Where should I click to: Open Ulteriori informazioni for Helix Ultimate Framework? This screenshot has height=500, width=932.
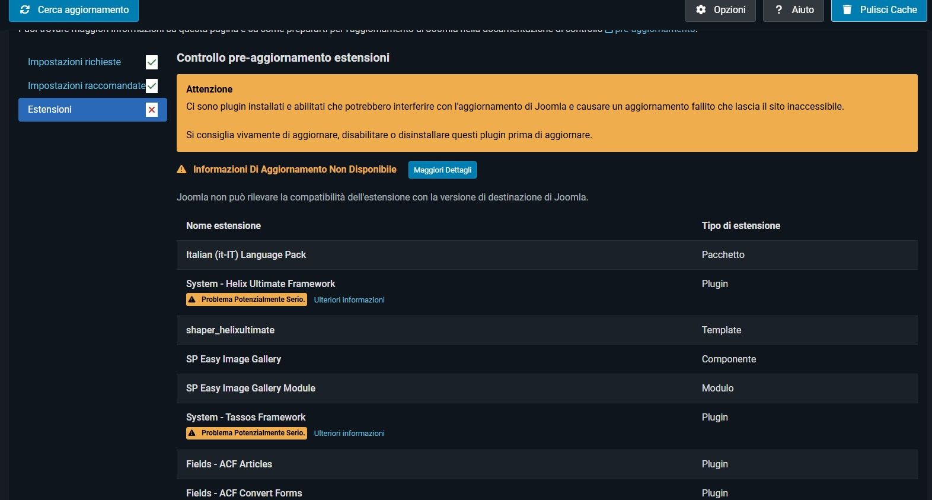(x=349, y=300)
